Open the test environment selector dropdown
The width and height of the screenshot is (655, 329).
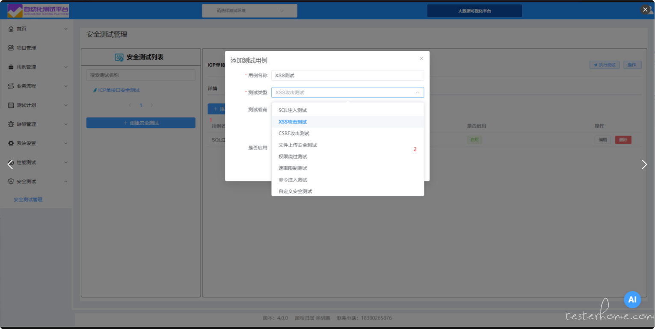point(249,11)
